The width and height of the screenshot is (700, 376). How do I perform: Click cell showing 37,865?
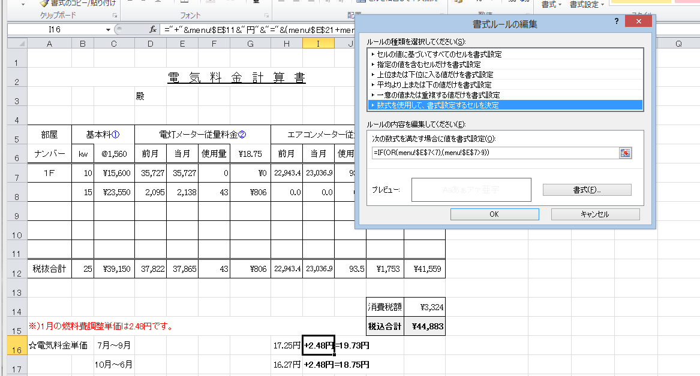coord(182,269)
